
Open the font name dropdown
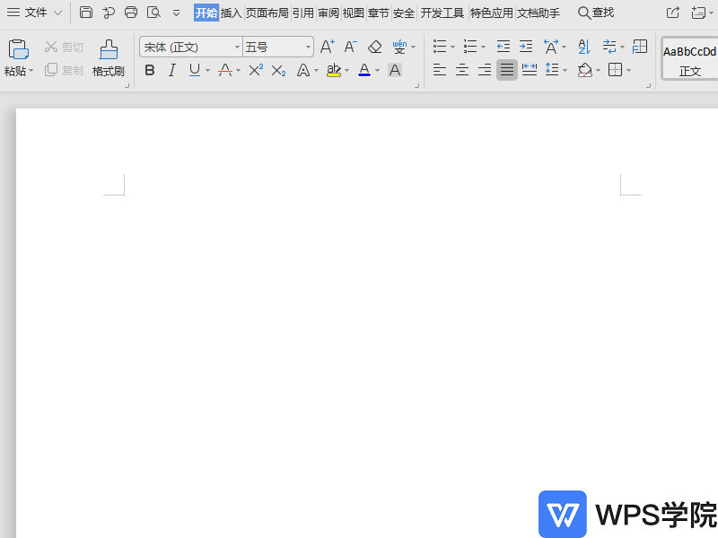pyautogui.click(x=238, y=46)
